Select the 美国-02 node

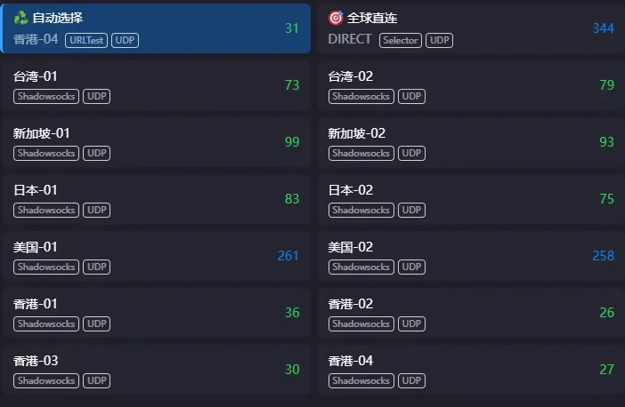(470, 256)
